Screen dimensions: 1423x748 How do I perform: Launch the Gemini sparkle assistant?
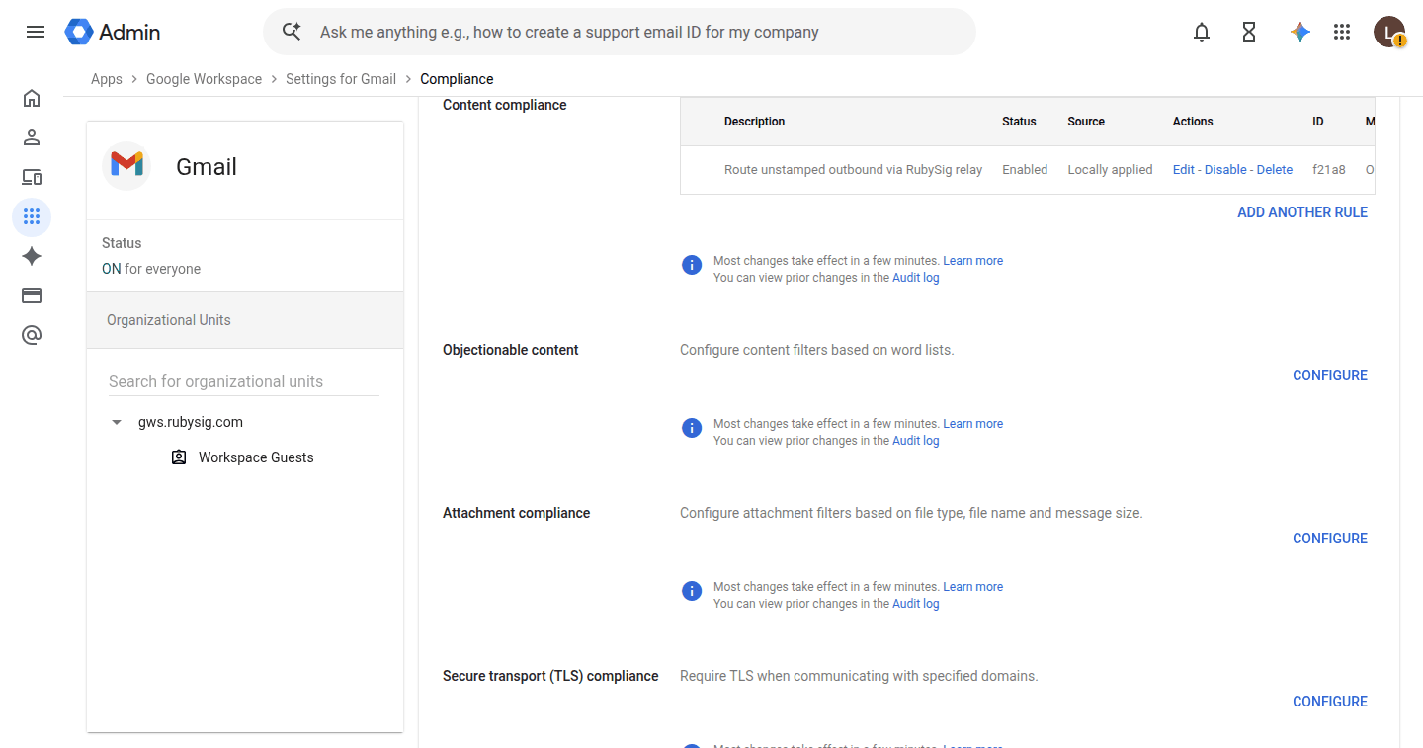tap(1300, 32)
